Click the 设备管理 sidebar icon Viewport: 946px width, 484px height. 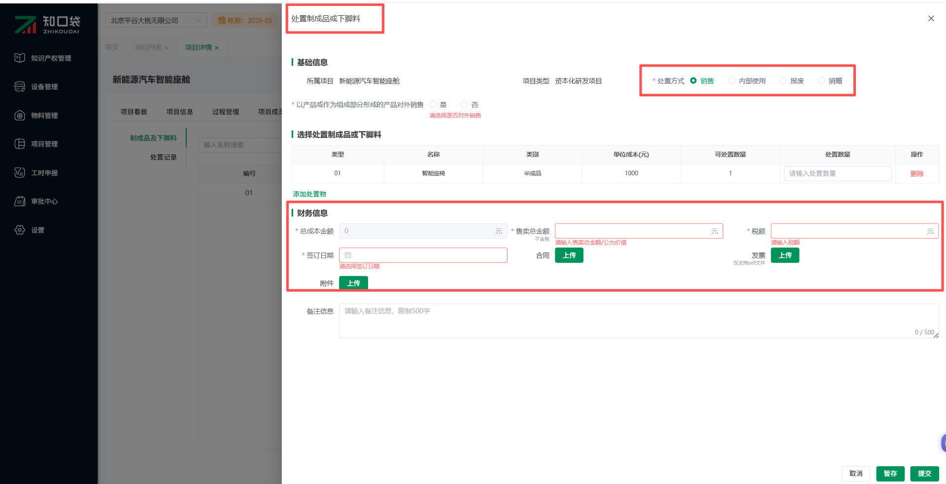[20, 87]
